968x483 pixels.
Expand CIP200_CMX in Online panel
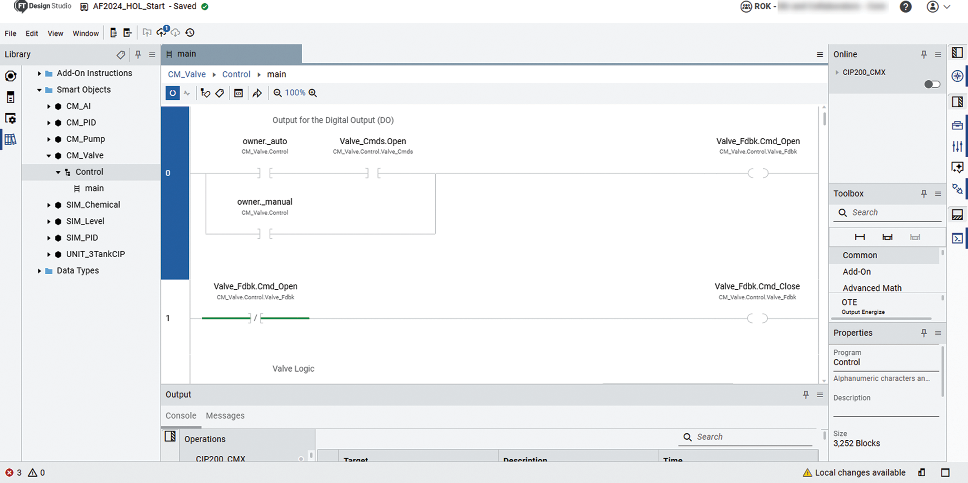pos(837,72)
